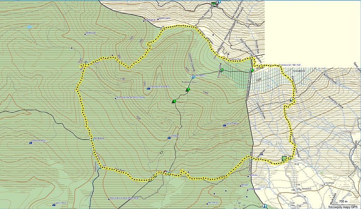Click the waypoint Dubravsky Grun 1230 m

click(x=148, y=89)
